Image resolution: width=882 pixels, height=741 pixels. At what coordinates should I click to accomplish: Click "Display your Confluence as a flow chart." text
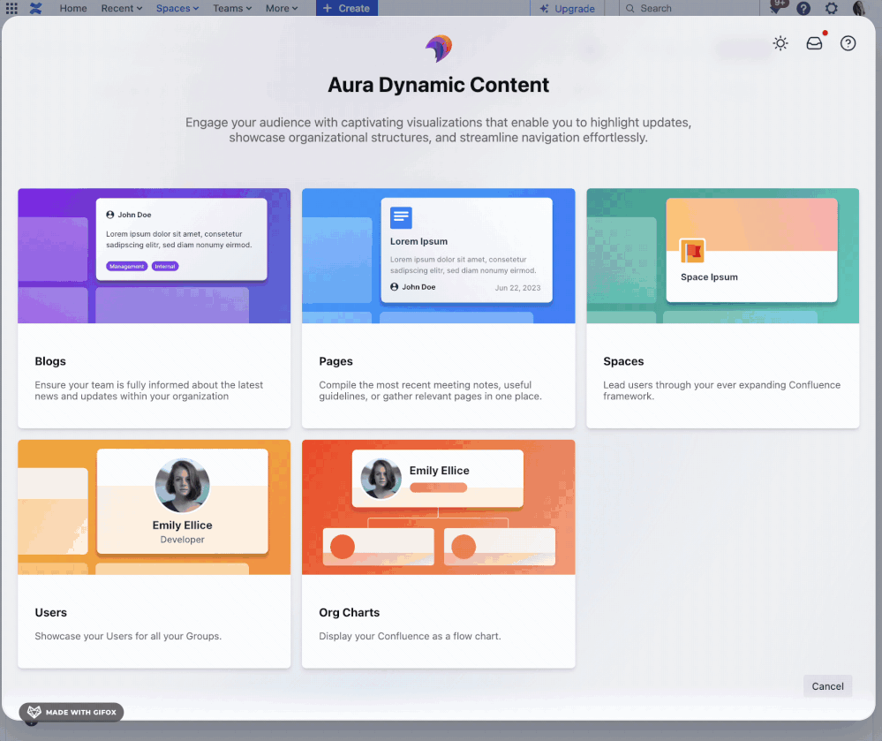[x=410, y=636]
